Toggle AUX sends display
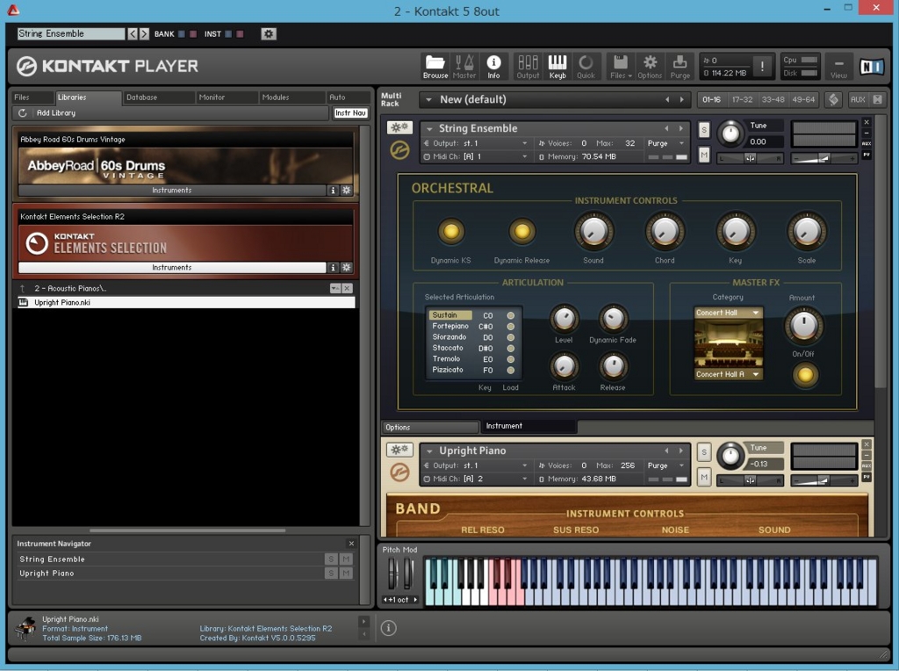The height and width of the screenshot is (671, 899). [x=858, y=99]
